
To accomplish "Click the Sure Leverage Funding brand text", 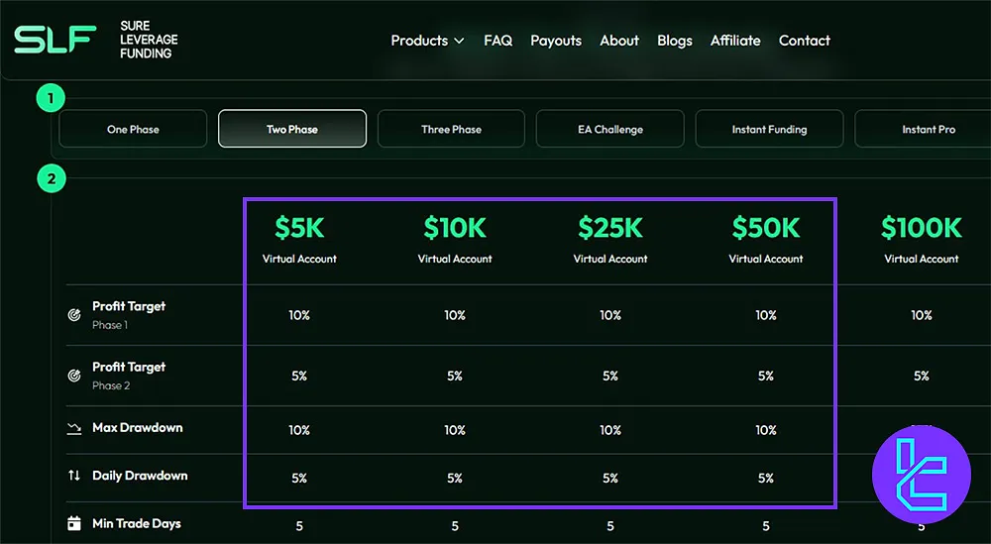I will coord(149,40).
